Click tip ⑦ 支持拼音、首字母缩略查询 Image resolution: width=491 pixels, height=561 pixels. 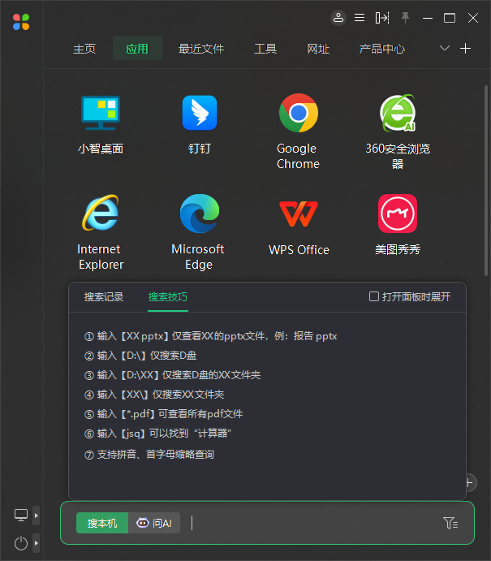[x=149, y=455]
